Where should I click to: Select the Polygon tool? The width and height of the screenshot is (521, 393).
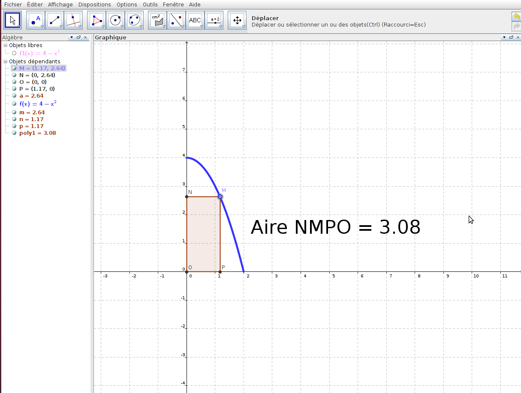pos(96,20)
